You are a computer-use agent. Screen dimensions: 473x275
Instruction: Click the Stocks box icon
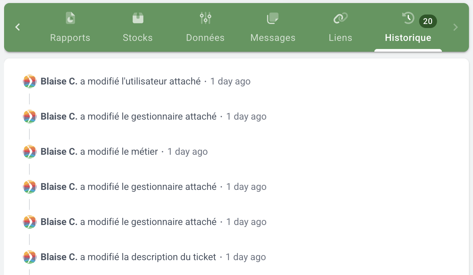coord(138,18)
